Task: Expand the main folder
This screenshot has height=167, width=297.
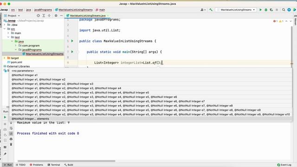Action: 8,33
